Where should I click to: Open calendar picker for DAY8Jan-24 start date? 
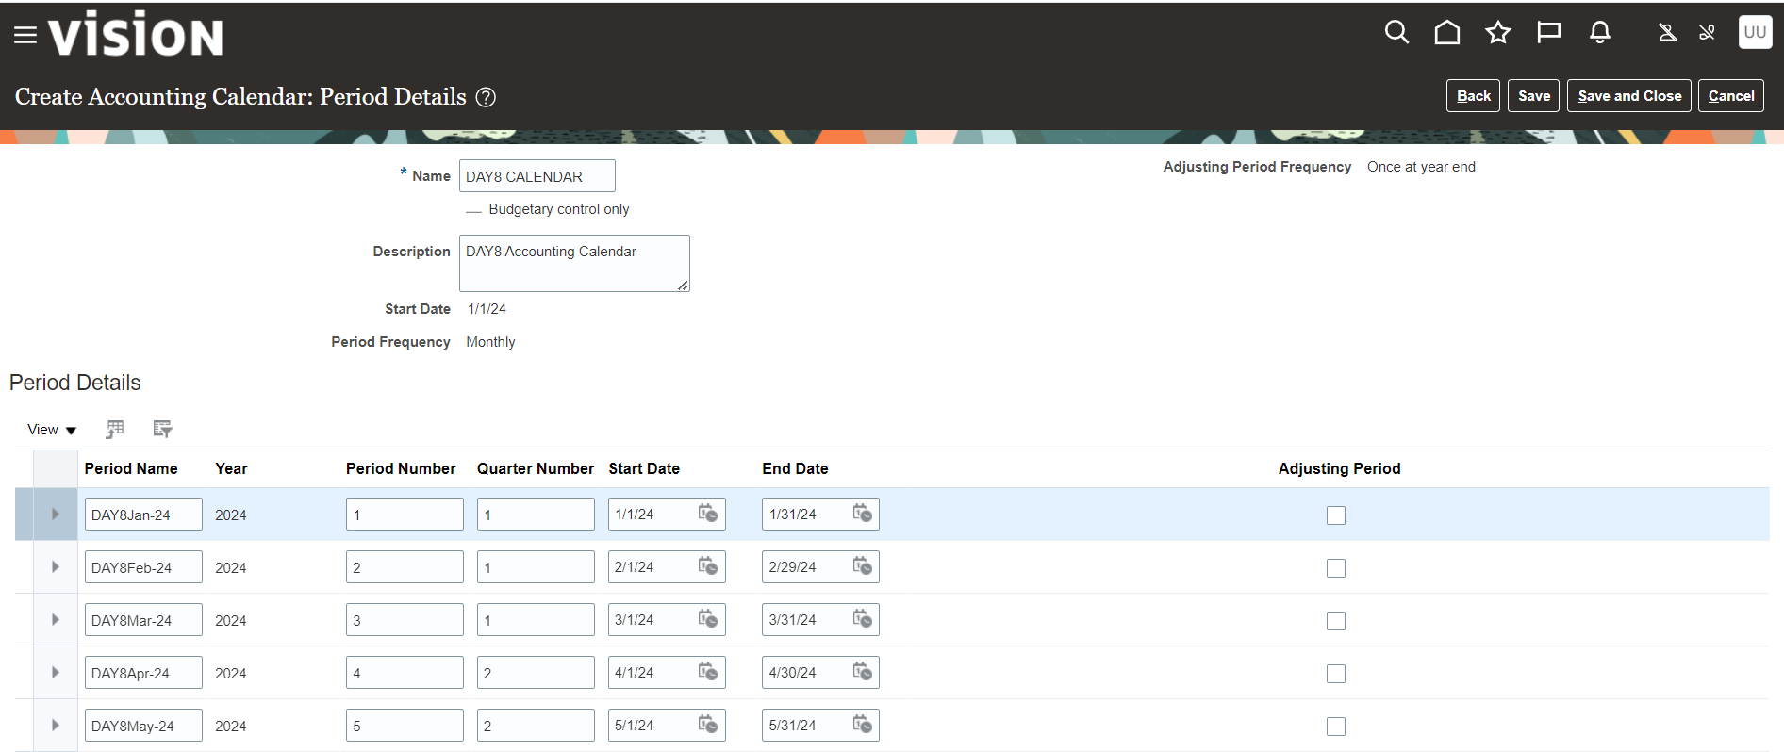708,514
